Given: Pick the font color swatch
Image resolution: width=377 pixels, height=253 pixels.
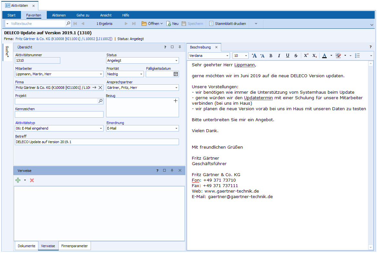Looking at the screenshot, I should [x=324, y=56].
